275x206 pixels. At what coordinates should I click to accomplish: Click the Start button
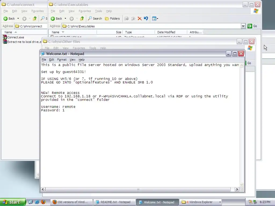(x=13, y=202)
